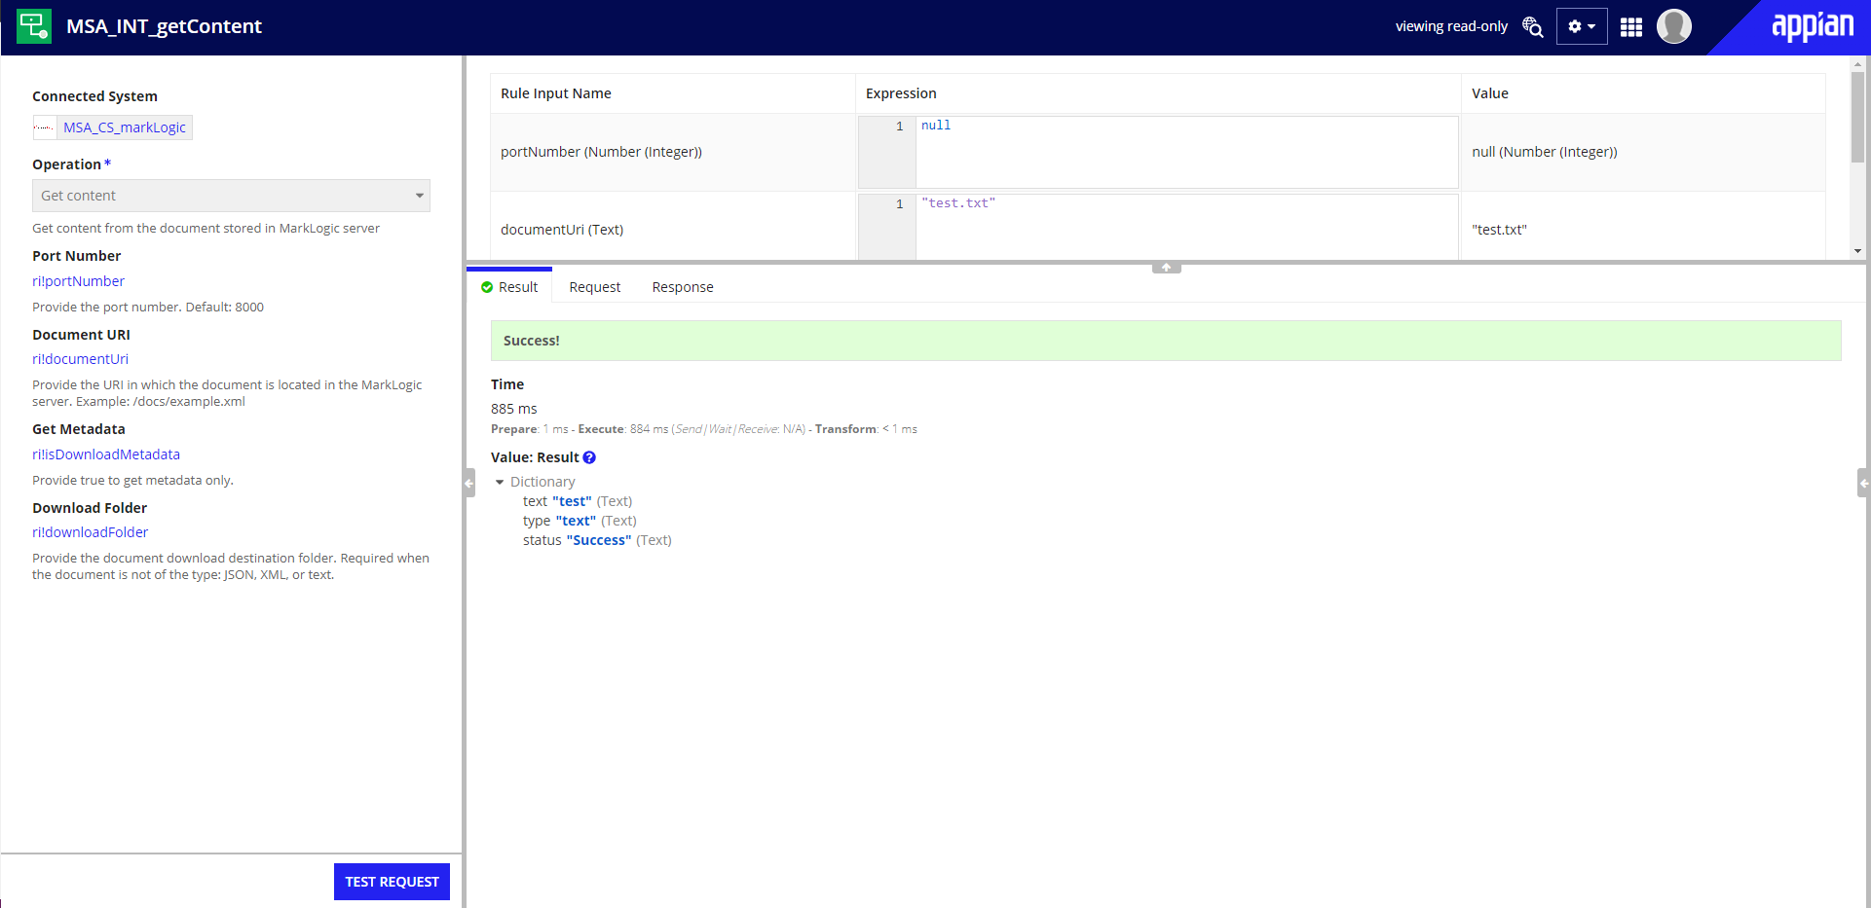Screen dimensions: 1871x908
Task: Click the MSA_CS_markLogic connected system icon
Action: coord(45,127)
